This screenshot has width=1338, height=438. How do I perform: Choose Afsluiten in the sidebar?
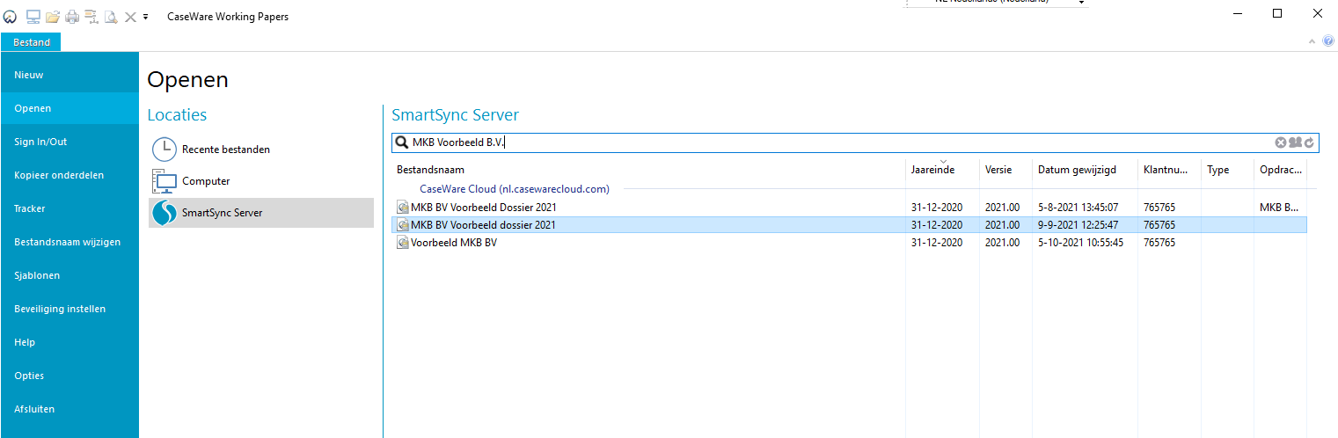pyautogui.click(x=69, y=409)
